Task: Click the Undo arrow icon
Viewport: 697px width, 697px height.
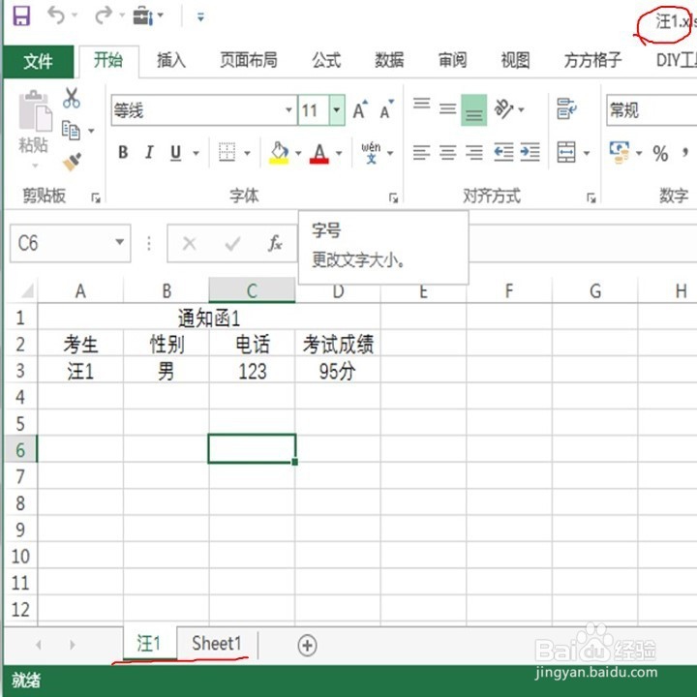Action: (56, 16)
